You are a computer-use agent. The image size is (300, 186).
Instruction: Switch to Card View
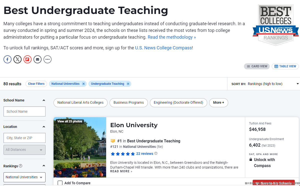[x=257, y=66]
